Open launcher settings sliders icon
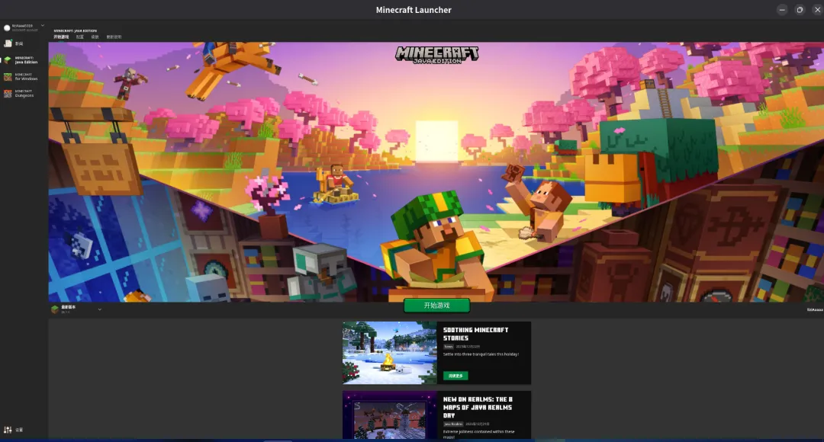This screenshot has height=442, width=824. [x=8, y=429]
